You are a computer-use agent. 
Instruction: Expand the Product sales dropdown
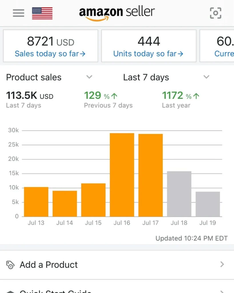pyautogui.click(x=89, y=77)
